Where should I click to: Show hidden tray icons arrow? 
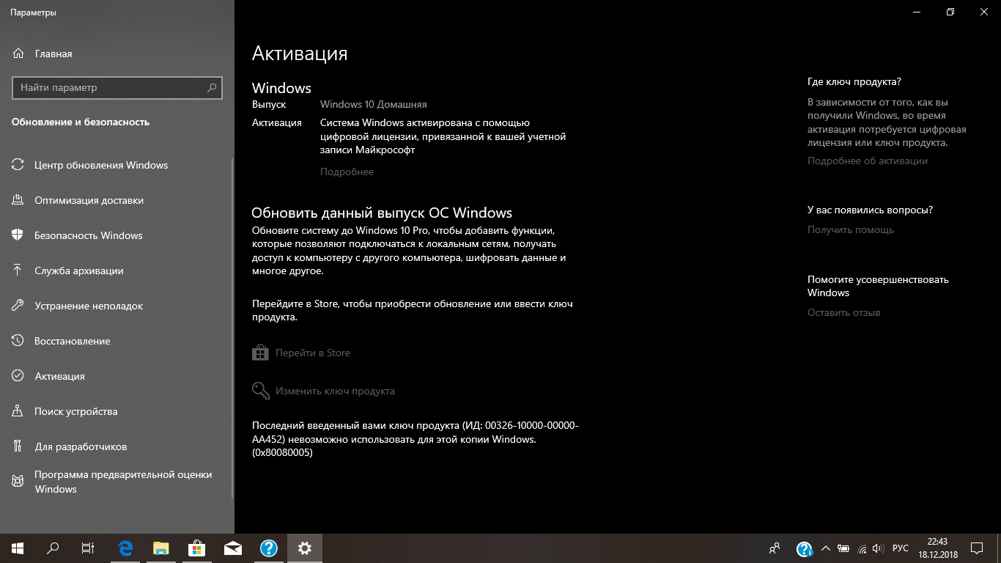826,548
